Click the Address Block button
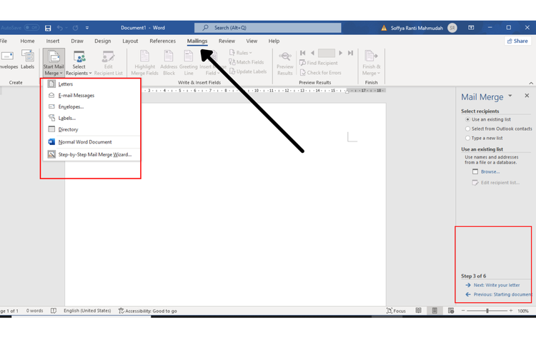Image resolution: width=536 pixels, height=357 pixels. pyautogui.click(x=169, y=63)
